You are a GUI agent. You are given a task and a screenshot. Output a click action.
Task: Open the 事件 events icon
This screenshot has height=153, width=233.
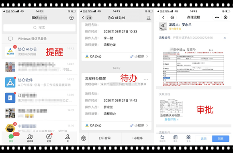pos(175,139)
